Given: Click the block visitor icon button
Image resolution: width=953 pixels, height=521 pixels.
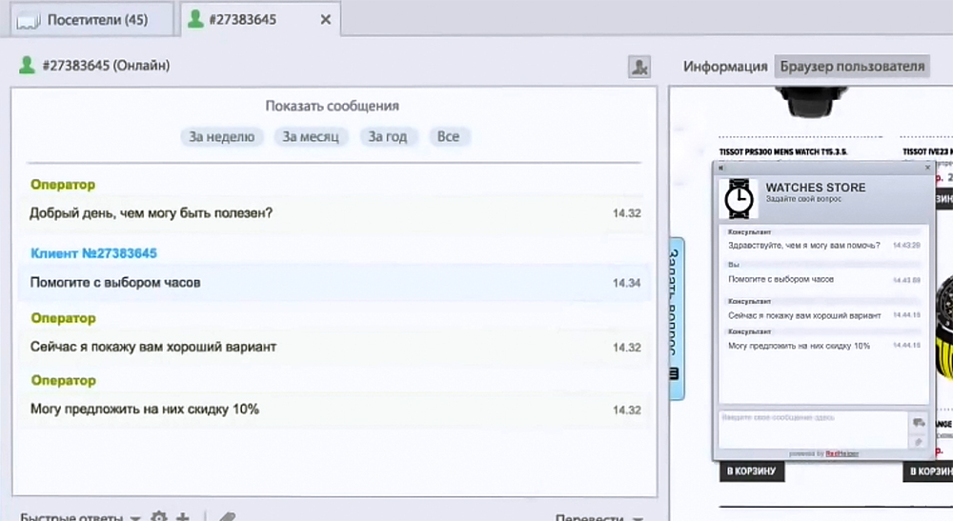Looking at the screenshot, I should pos(639,66).
